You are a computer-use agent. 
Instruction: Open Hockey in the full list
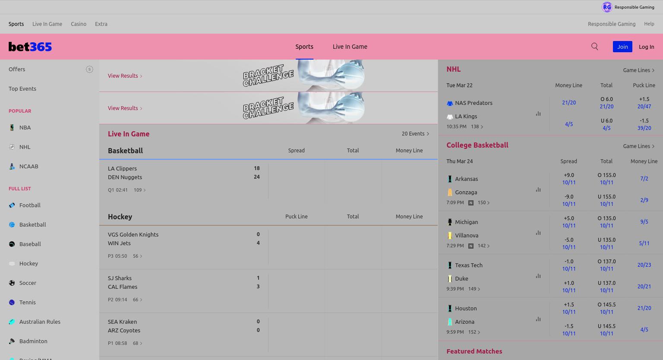tap(28, 263)
